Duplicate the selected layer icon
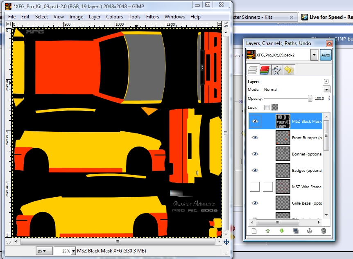The height and width of the screenshot is (259, 353). coord(296,231)
